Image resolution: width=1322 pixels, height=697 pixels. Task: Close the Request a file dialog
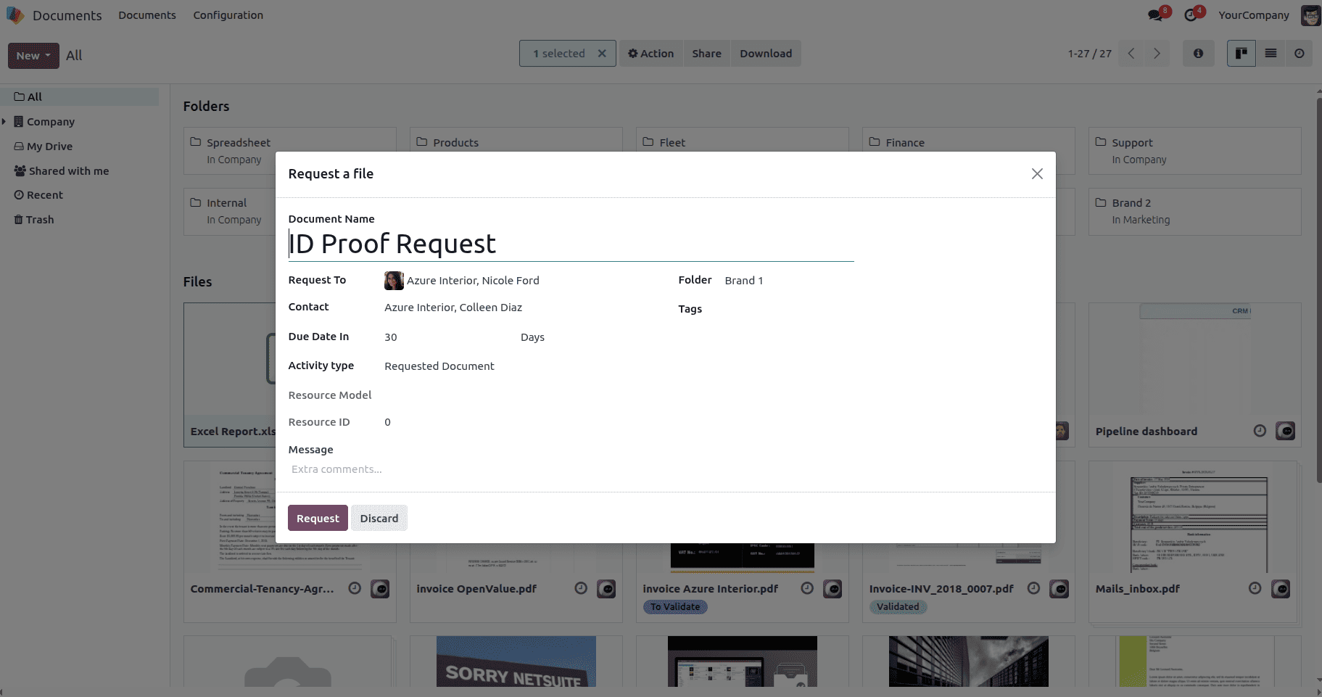tap(1037, 174)
